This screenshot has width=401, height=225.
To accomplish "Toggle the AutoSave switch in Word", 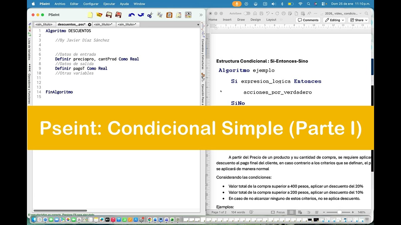I will 247,13.
